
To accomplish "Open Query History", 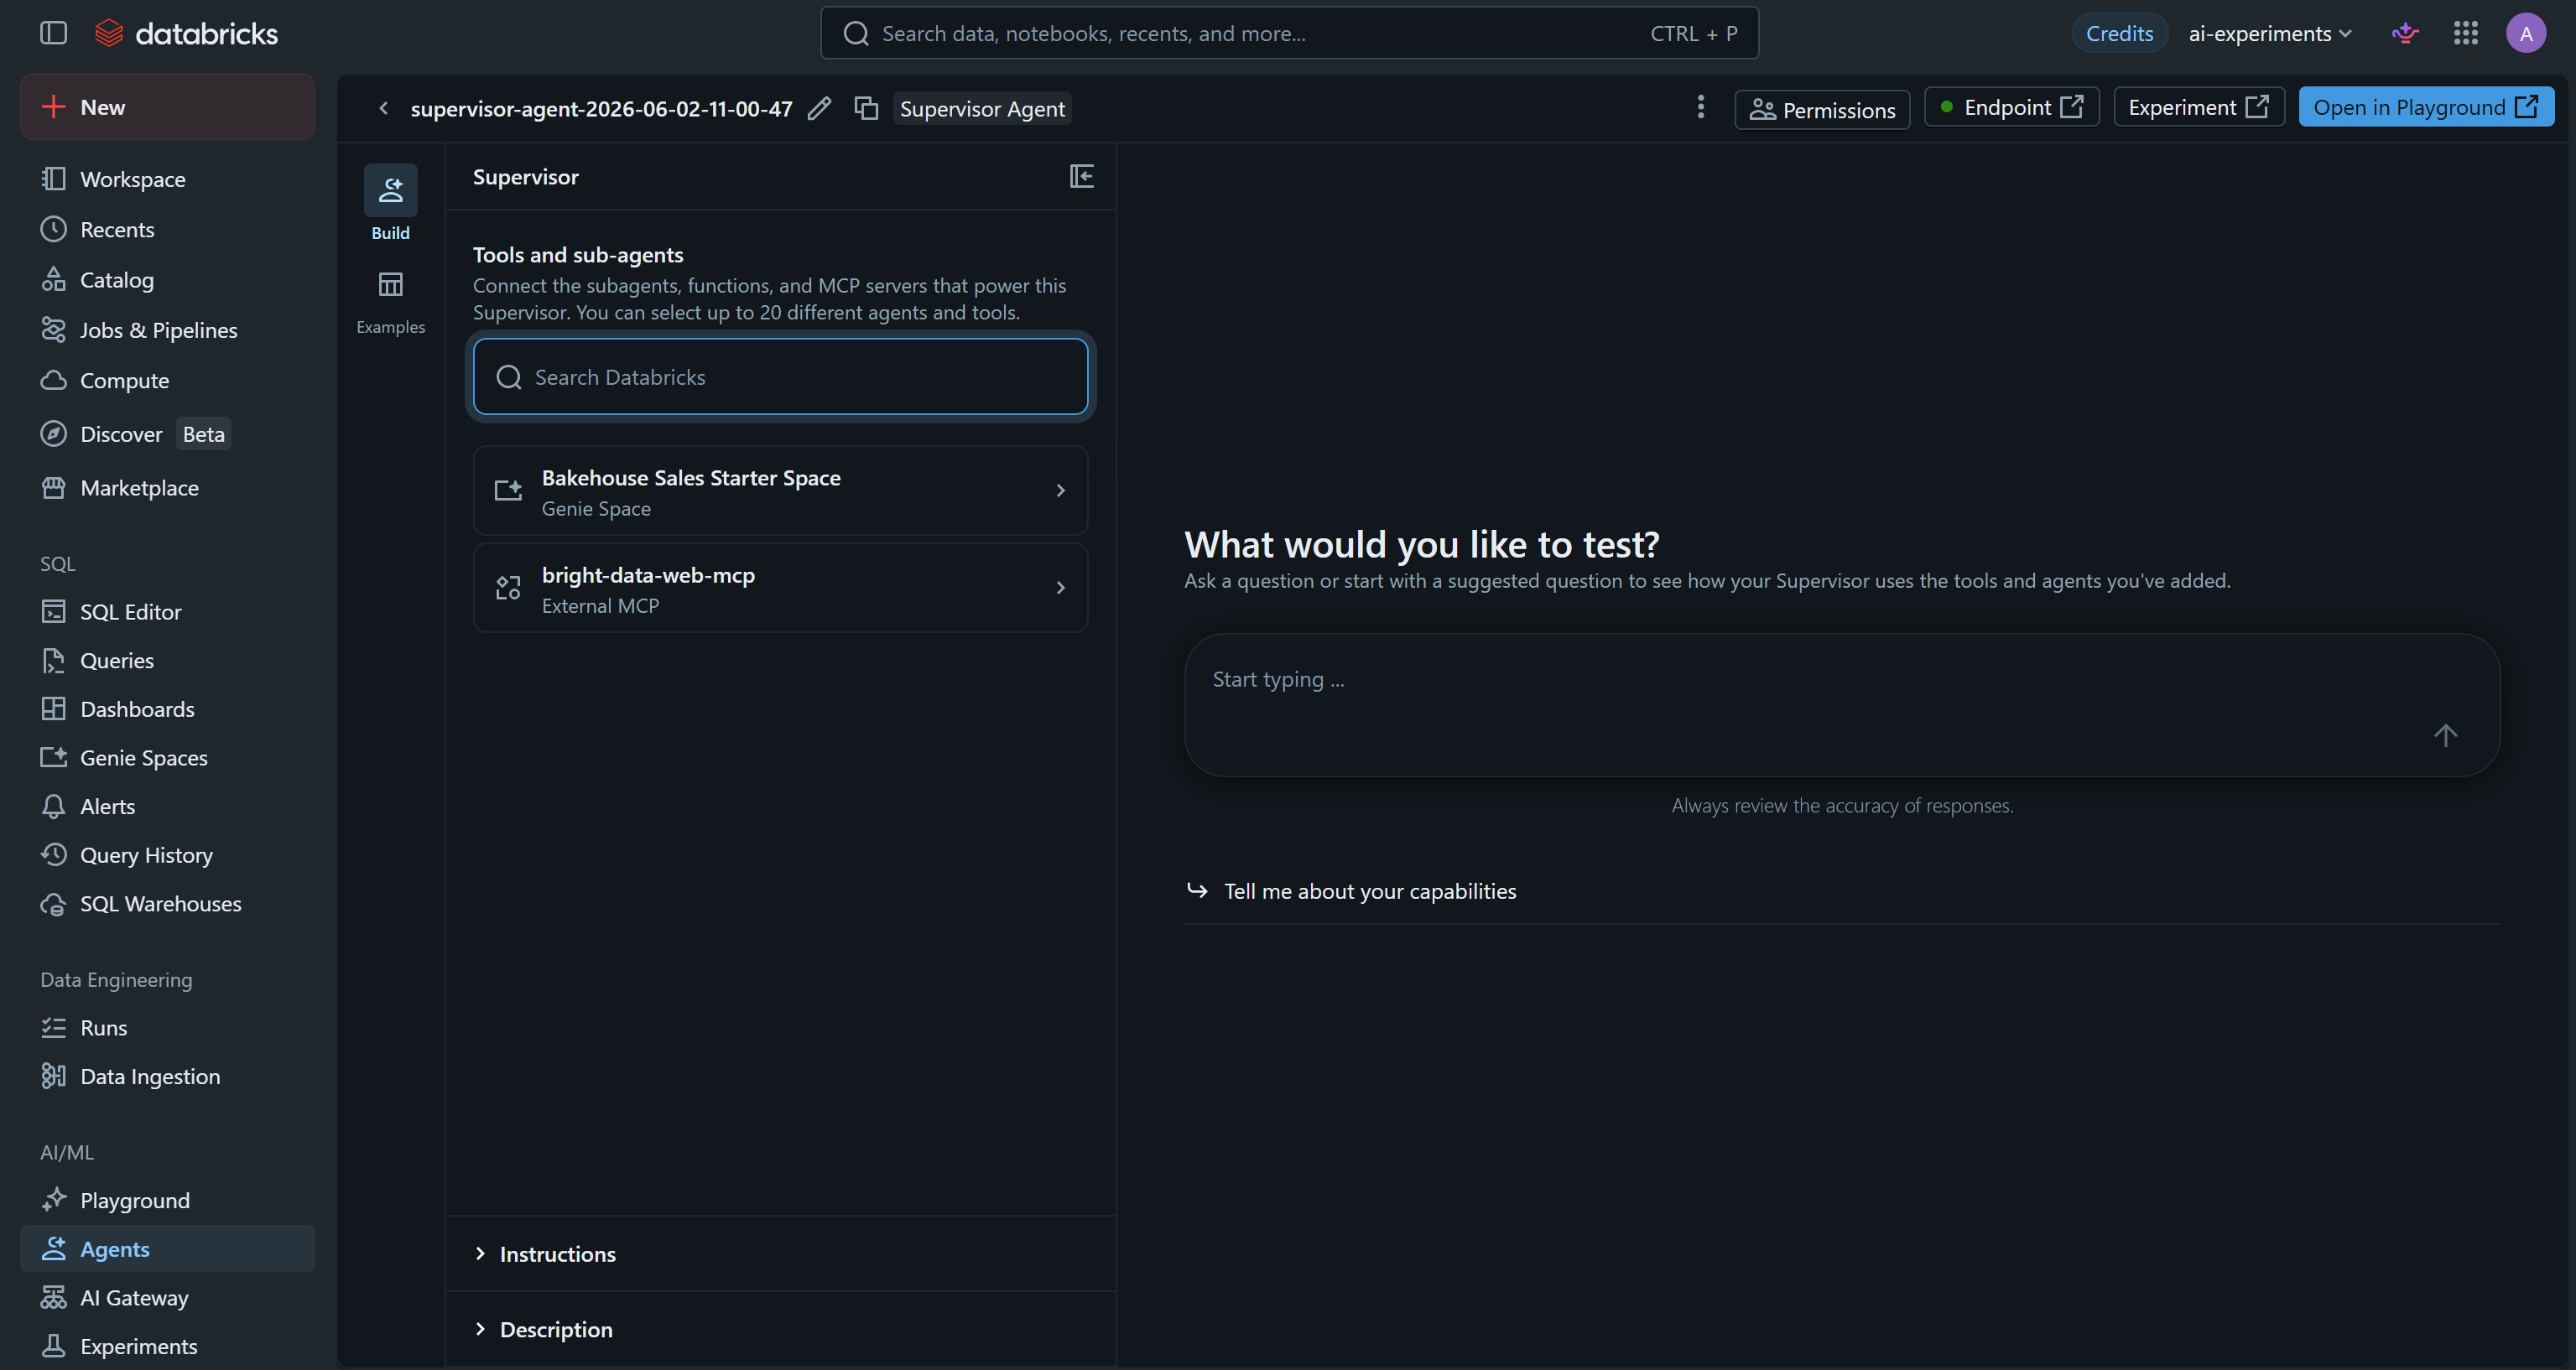I will click(167, 854).
